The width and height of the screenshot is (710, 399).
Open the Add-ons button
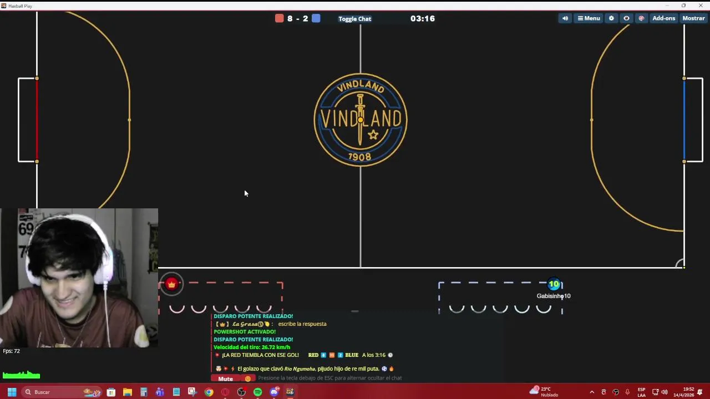click(x=663, y=18)
